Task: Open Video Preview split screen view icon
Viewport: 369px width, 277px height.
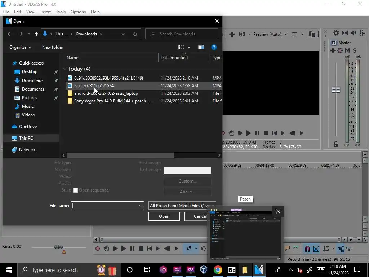Action: click(x=242, y=34)
